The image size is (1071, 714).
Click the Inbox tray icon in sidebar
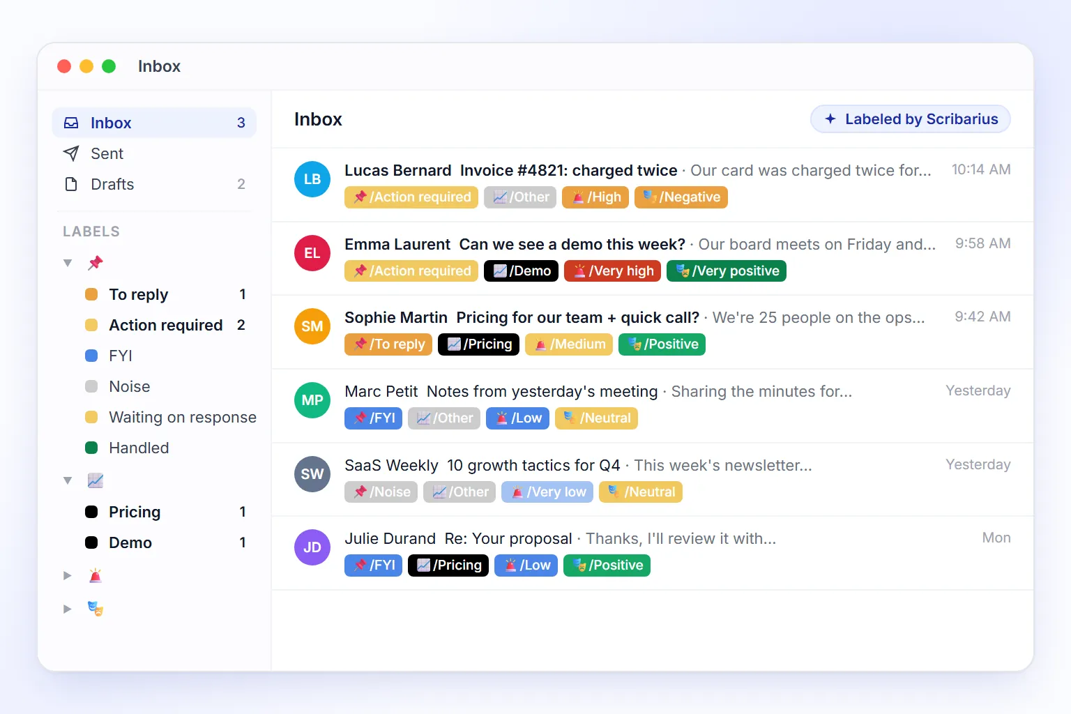click(x=71, y=123)
